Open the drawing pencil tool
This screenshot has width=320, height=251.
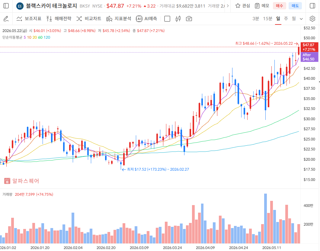pyautogui.click(x=6, y=19)
